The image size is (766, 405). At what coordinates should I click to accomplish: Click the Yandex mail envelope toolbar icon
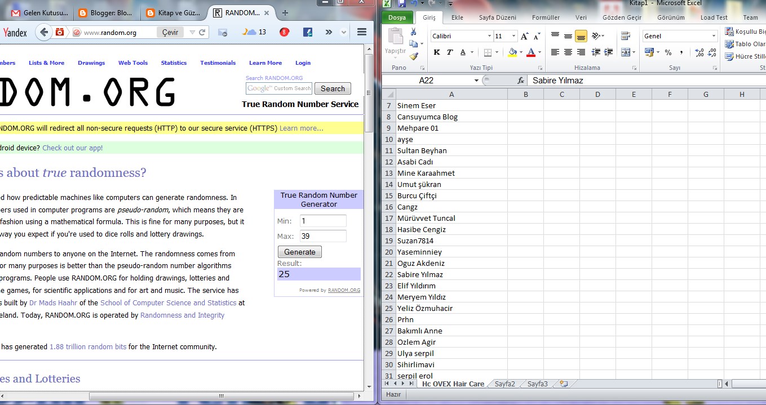(x=223, y=33)
